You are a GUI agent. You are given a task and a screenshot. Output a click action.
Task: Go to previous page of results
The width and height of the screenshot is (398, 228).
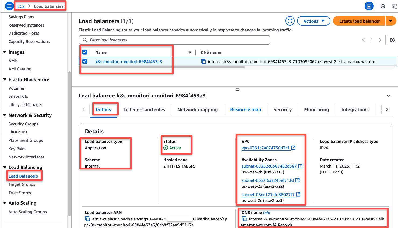pos(364,40)
